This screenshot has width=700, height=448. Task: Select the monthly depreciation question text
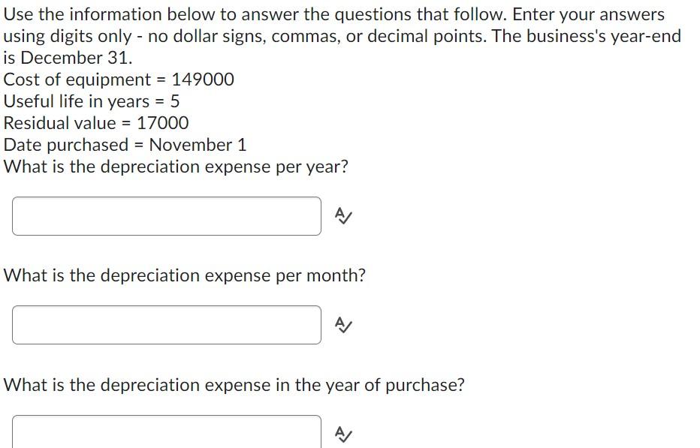(185, 275)
